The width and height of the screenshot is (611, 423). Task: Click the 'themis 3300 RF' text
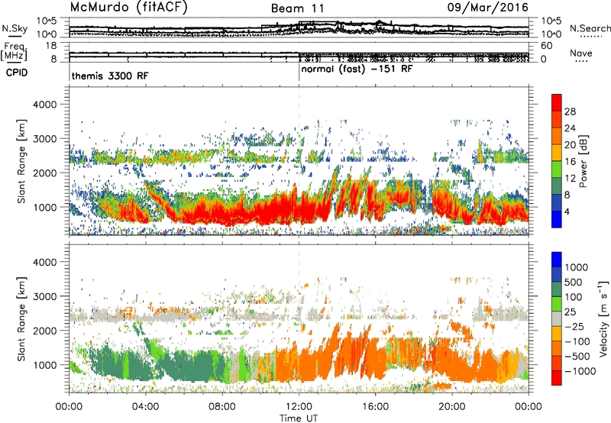tap(110, 76)
